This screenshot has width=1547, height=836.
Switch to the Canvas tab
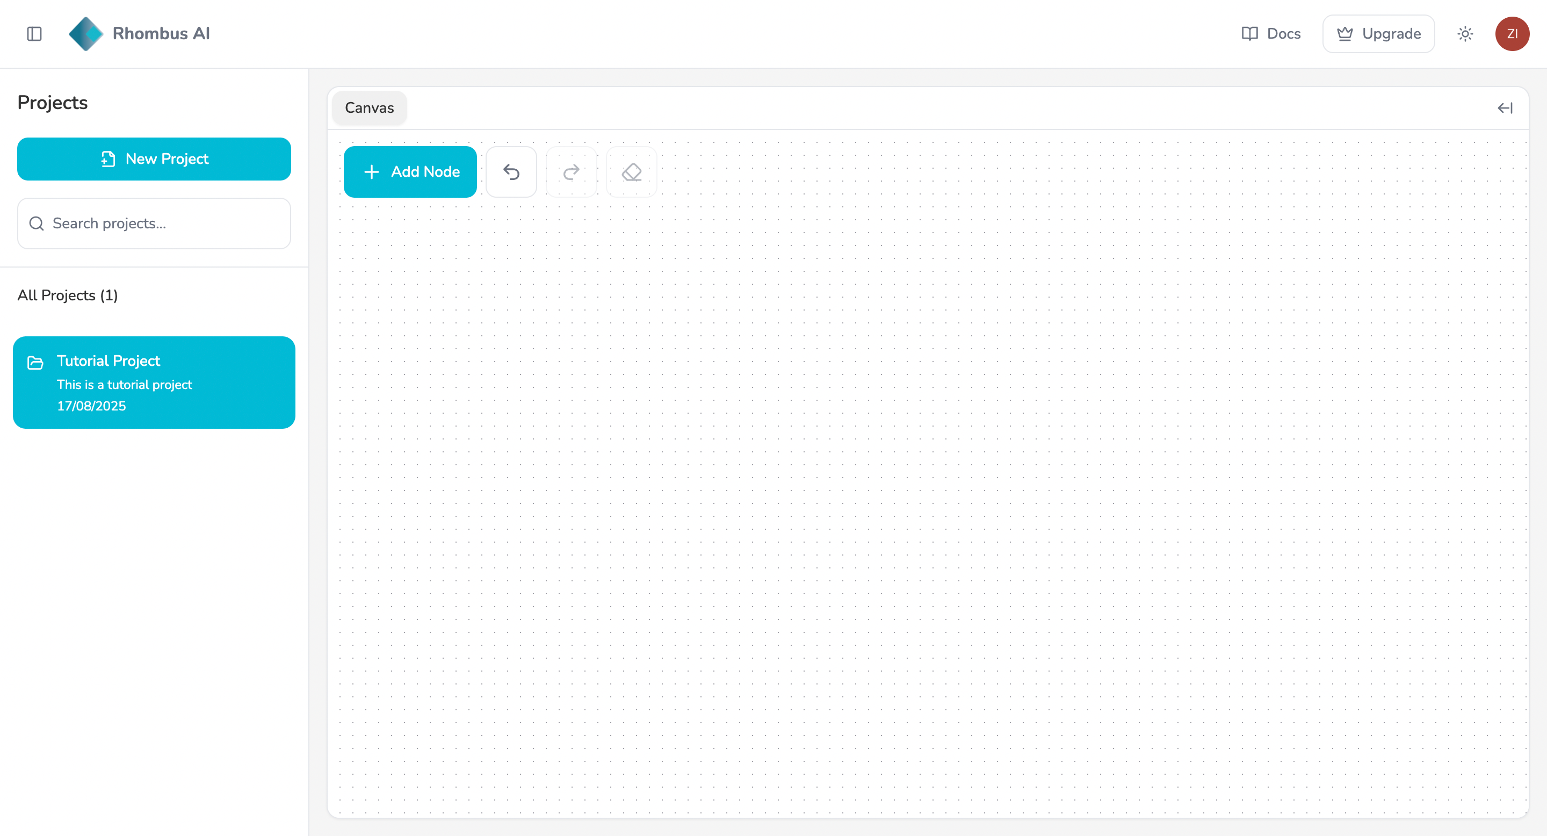coord(368,108)
